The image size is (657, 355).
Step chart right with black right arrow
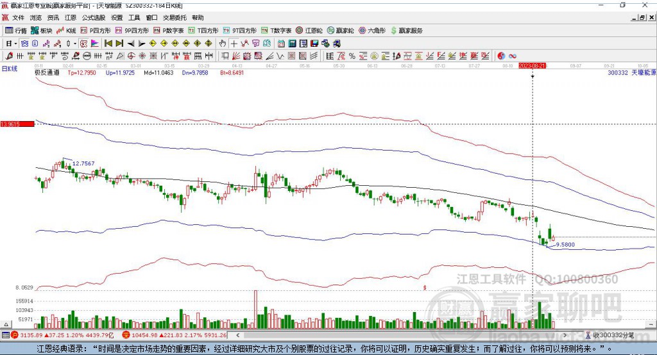pos(142,44)
